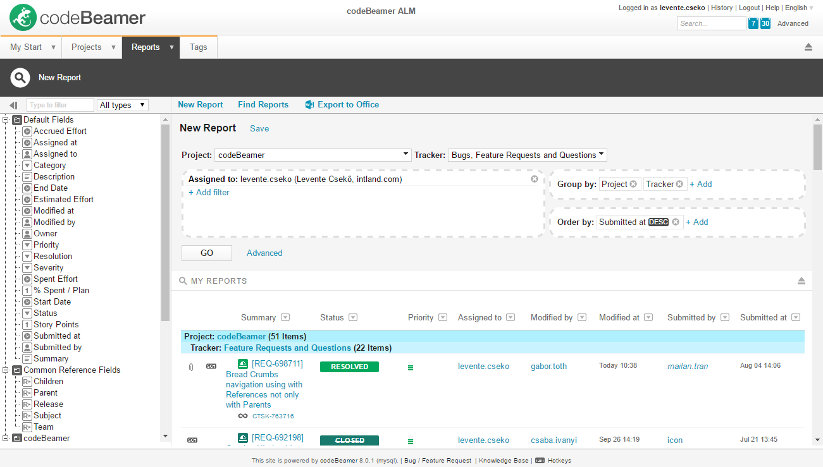Open the All types dropdown
The width and height of the screenshot is (823, 467).
pyautogui.click(x=123, y=105)
